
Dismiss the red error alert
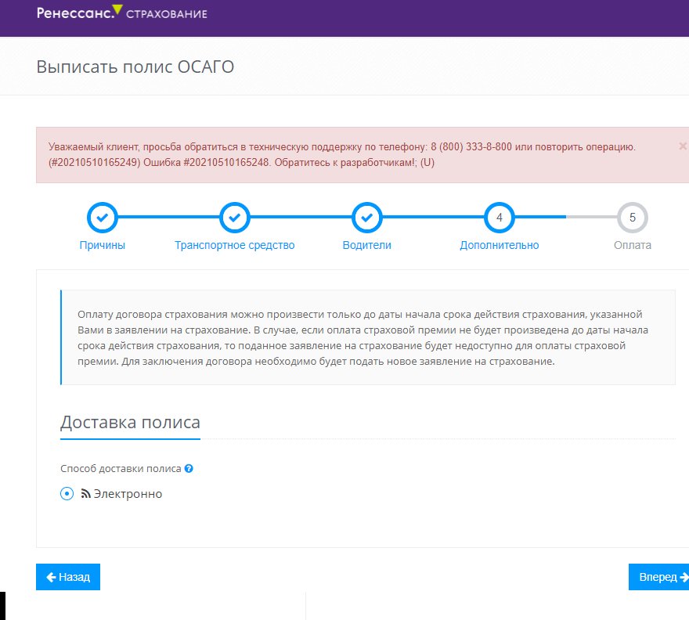684,146
